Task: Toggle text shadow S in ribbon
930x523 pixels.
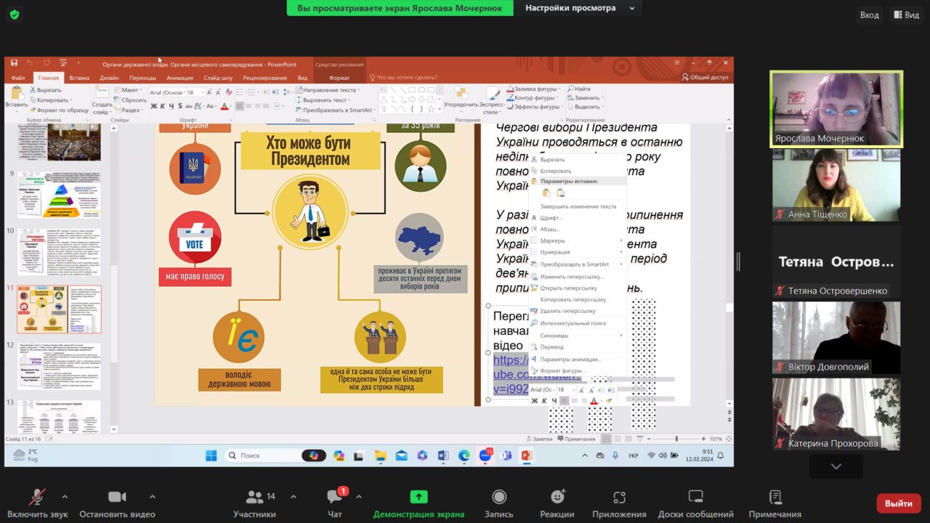Action: coord(182,106)
